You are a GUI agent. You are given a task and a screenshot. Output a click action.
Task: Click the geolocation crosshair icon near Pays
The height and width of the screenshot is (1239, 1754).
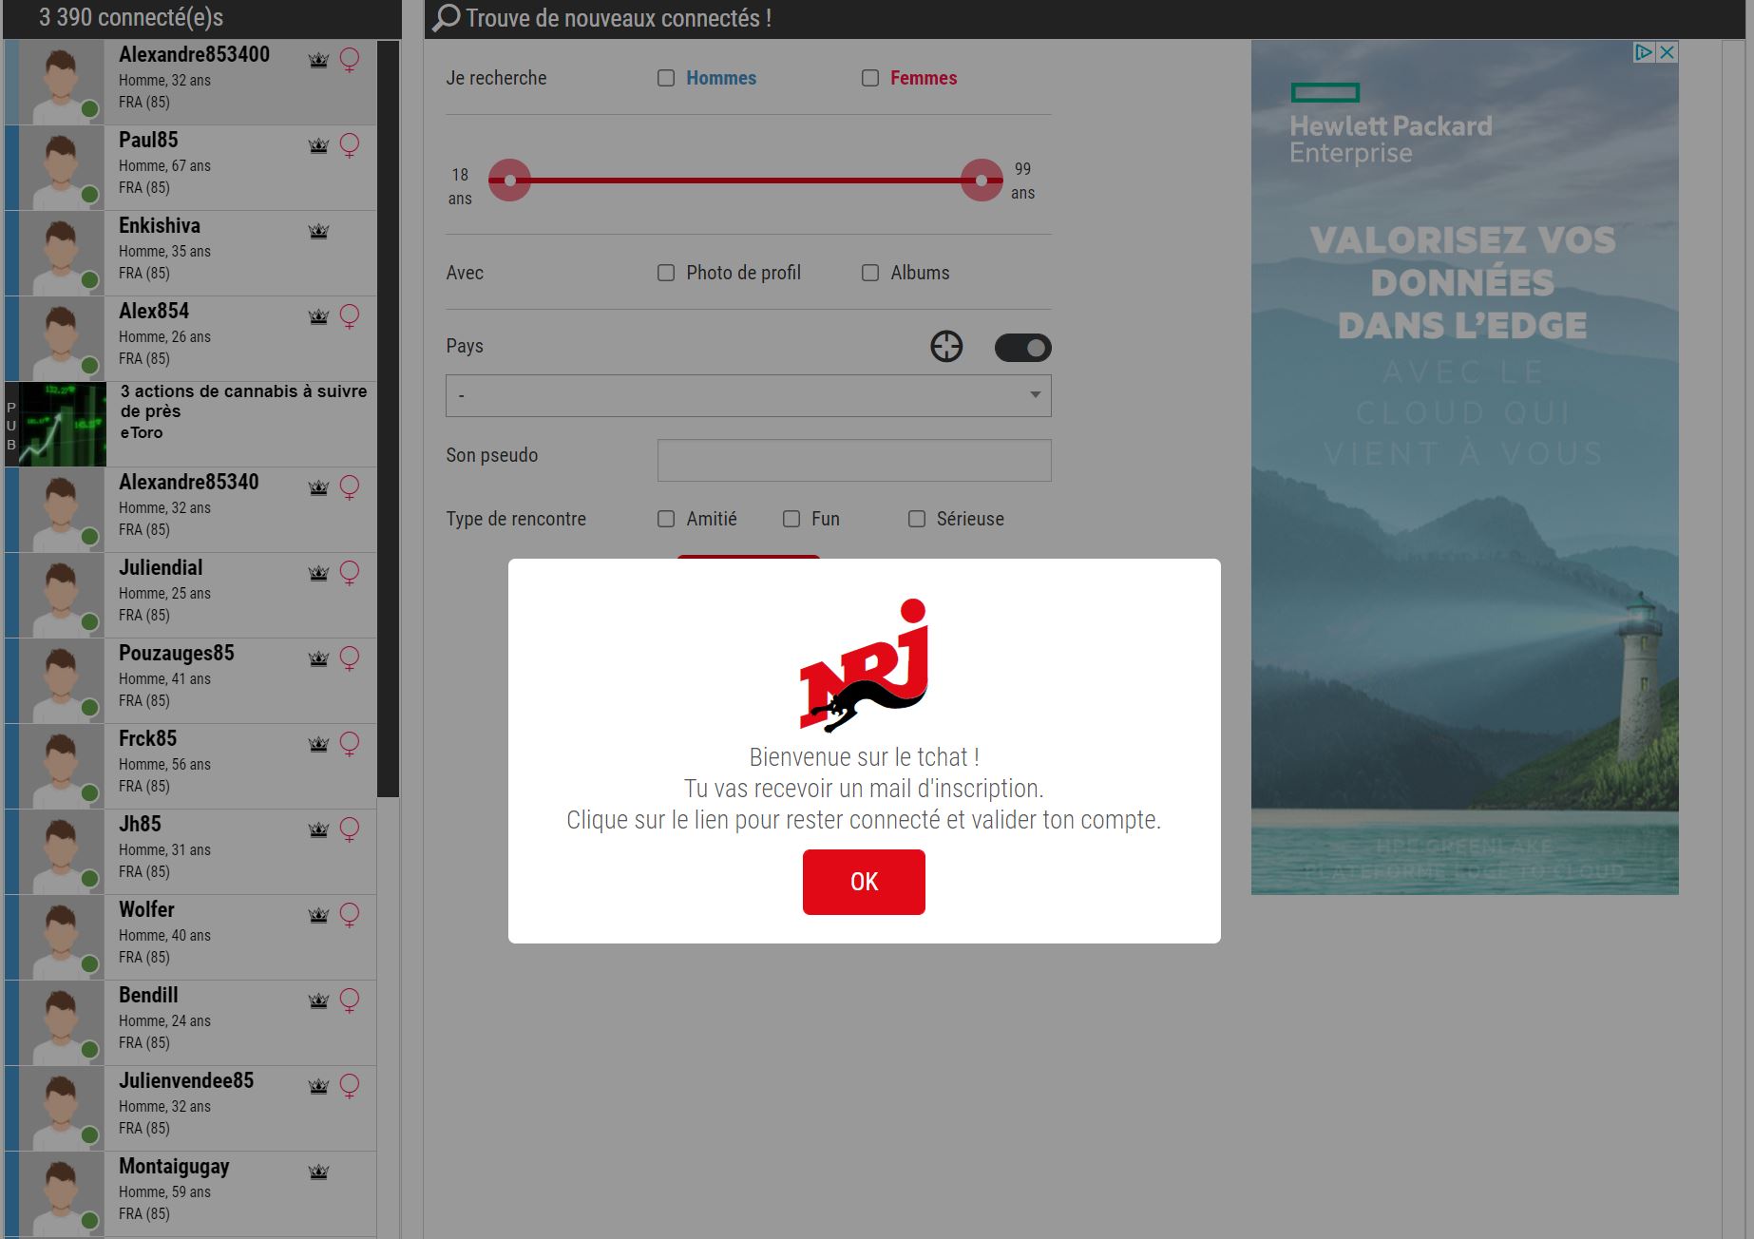946,347
